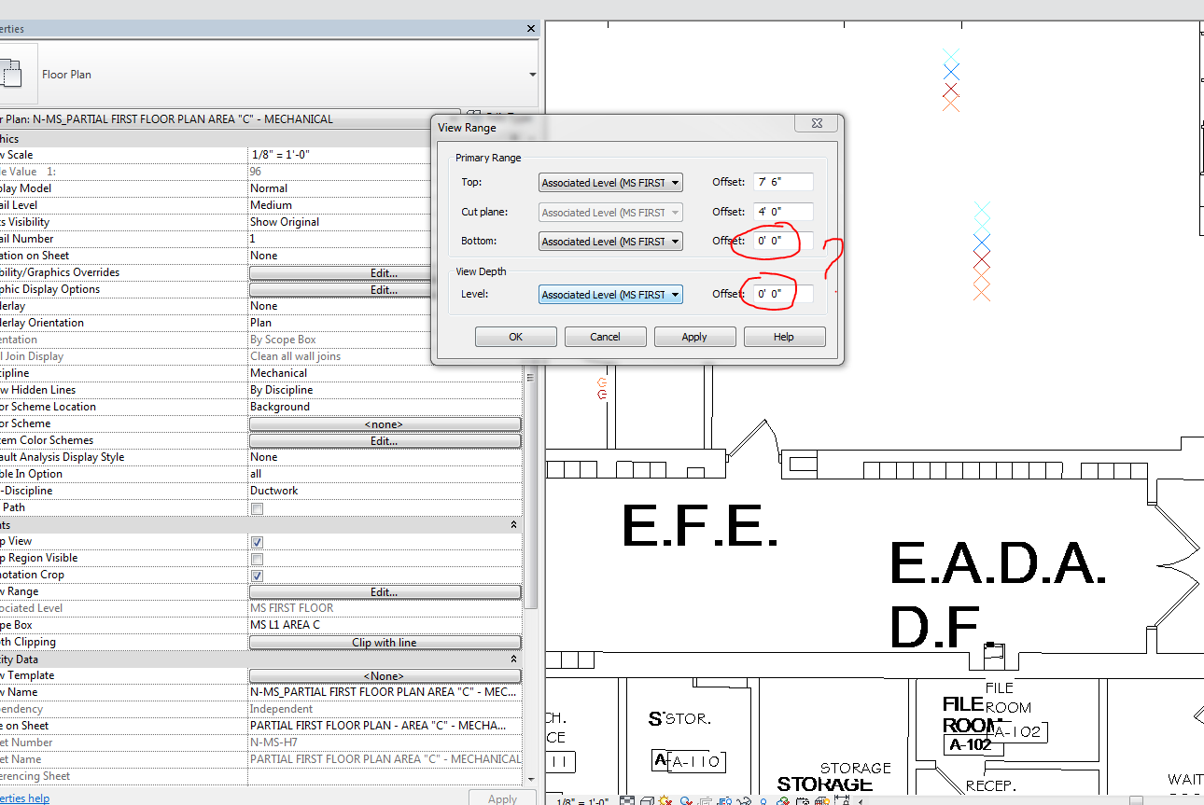Open the Properties help link

pyautogui.click(x=25, y=798)
